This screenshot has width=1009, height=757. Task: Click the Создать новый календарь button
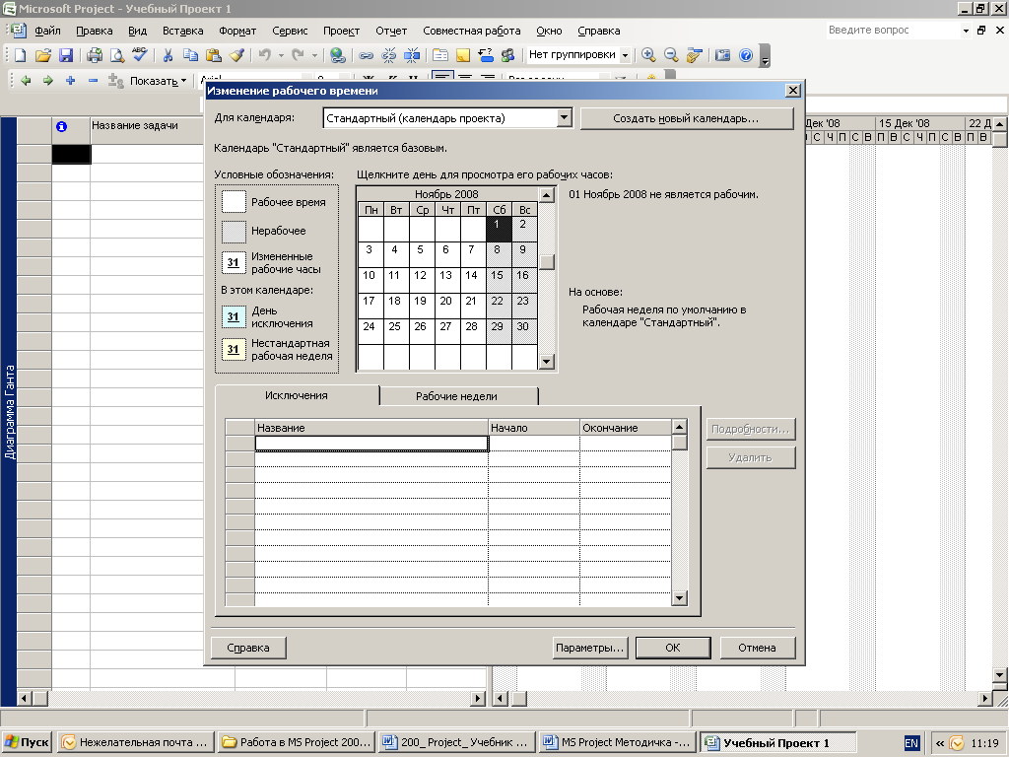[x=686, y=118]
